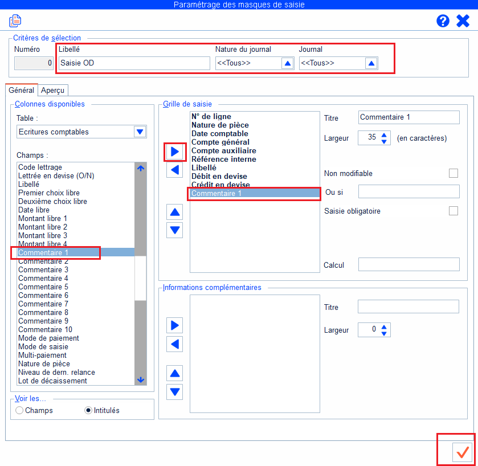This screenshot has width=478, height=466.
Task: Open the Journal dropdown list
Action: point(371,63)
